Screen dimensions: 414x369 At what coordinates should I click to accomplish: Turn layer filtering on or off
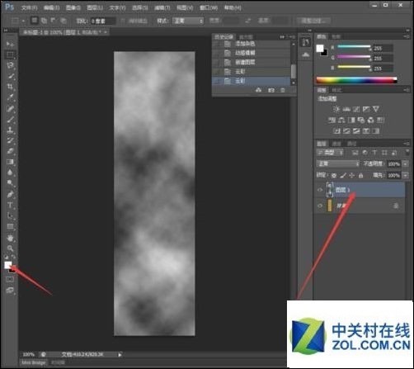pos(407,153)
